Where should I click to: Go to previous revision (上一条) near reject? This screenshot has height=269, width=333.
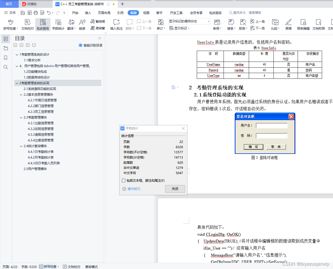click(x=258, y=22)
